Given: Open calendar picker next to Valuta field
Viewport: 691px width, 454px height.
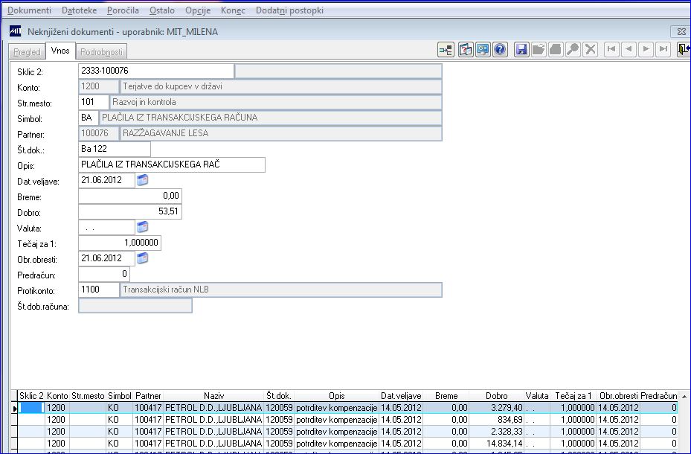Looking at the screenshot, I should click(143, 227).
